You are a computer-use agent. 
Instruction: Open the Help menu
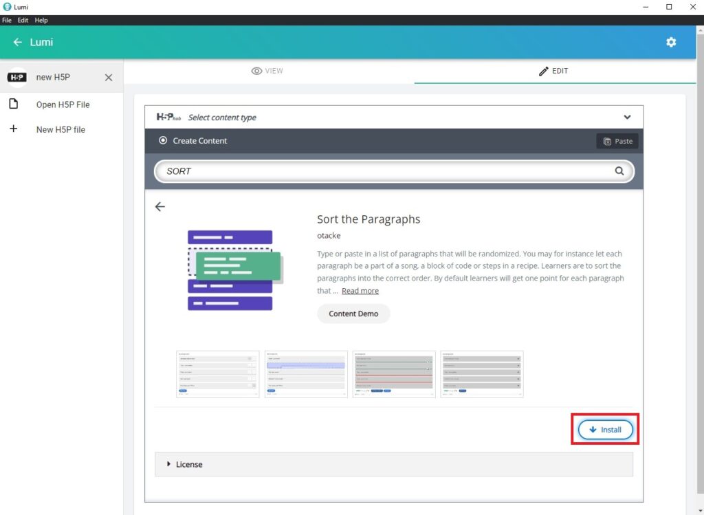41,21
